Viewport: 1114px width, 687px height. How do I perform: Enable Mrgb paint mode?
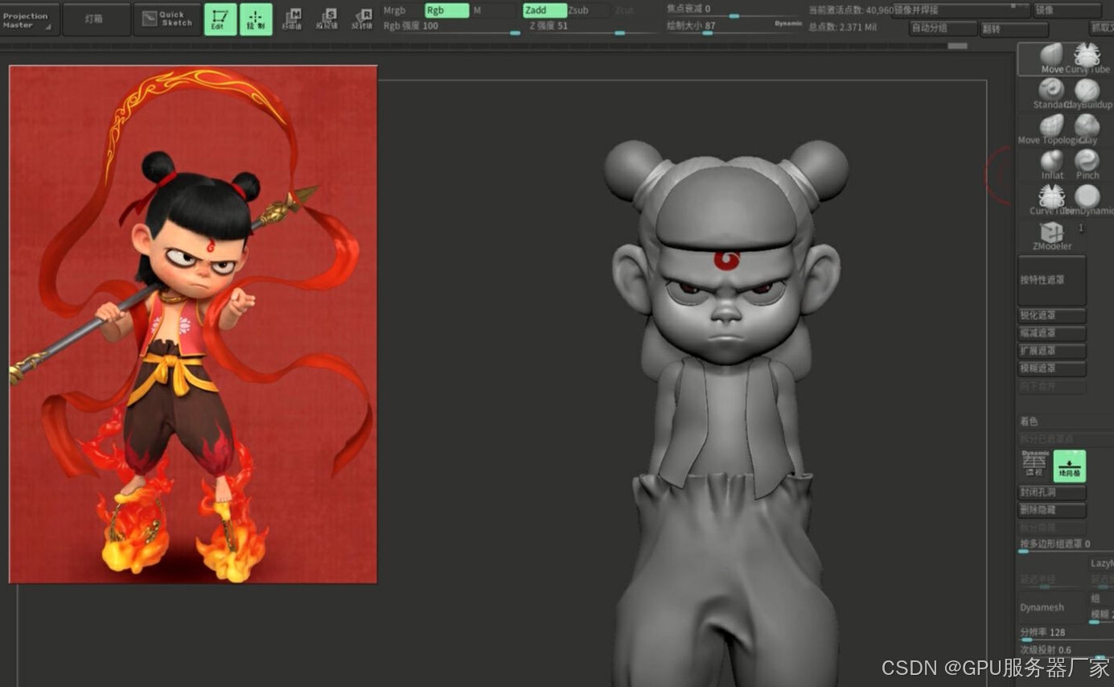click(x=401, y=10)
